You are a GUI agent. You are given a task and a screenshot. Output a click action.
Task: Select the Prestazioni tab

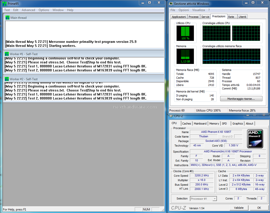(x=219, y=16)
